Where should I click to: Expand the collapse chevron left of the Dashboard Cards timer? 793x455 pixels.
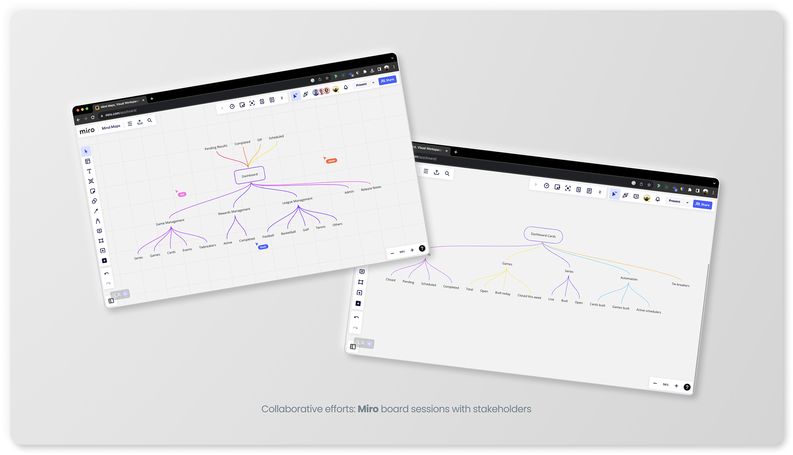click(x=536, y=185)
